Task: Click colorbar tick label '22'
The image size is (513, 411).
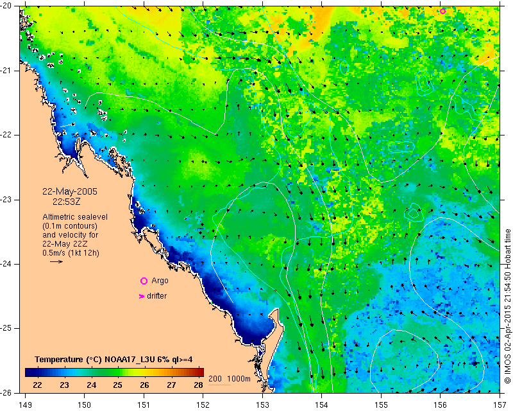Action: 37,385
